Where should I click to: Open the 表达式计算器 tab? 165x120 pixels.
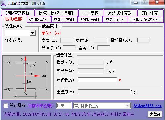tap(120, 13)
